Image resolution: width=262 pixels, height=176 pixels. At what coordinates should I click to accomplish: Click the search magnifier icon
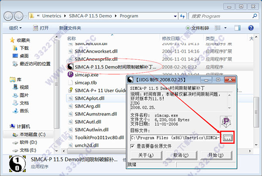point(255,16)
